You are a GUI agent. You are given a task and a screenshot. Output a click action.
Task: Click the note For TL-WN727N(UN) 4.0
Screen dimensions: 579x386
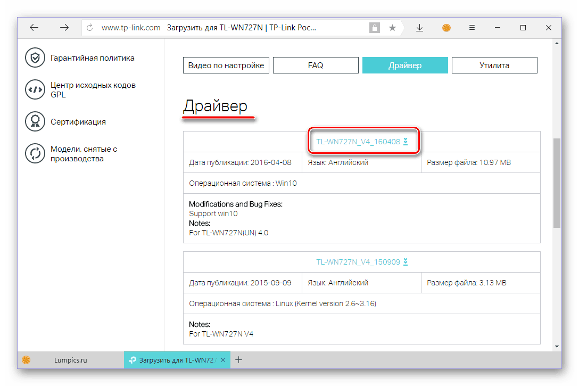pos(229,233)
